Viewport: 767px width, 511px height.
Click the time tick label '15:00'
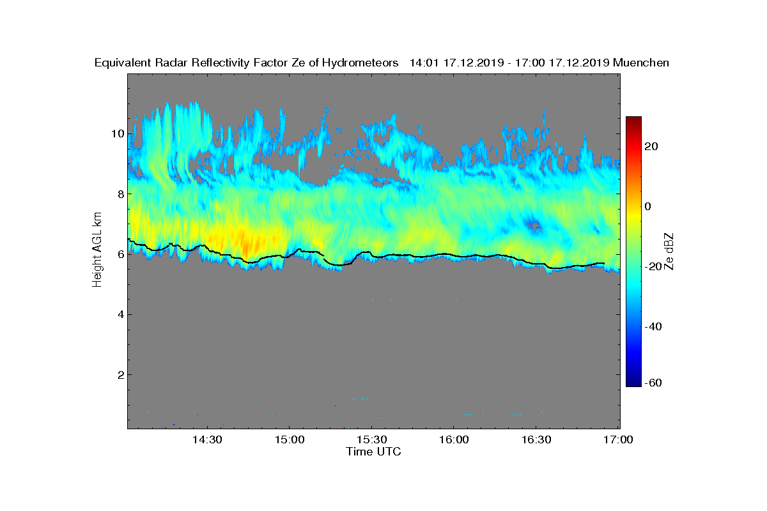coord(289,439)
